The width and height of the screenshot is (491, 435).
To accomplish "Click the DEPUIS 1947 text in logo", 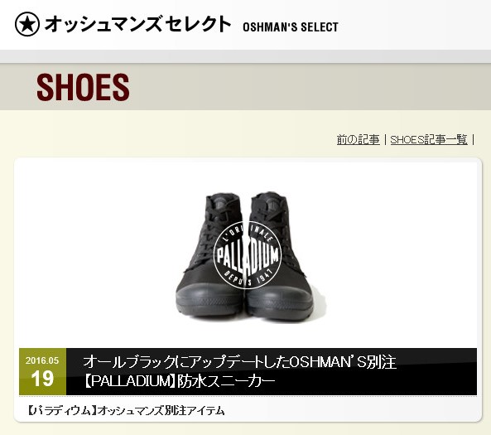I will point(248,278).
